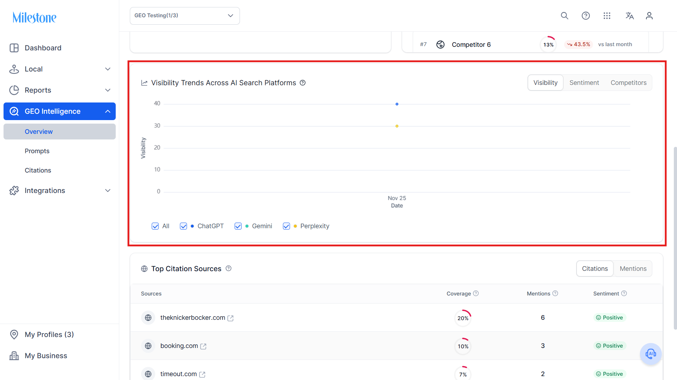The height and width of the screenshot is (380, 677).
Task: Click the Integrations puzzle icon
Action: tap(14, 191)
